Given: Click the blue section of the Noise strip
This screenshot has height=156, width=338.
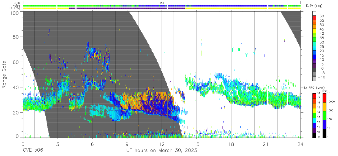Looking at the screenshot, I should tap(226, 6).
